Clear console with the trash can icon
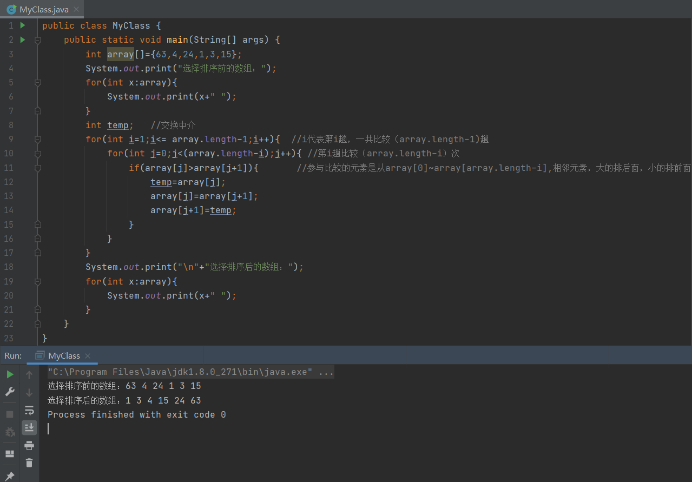The width and height of the screenshot is (692, 482). [x=29, y=463]
